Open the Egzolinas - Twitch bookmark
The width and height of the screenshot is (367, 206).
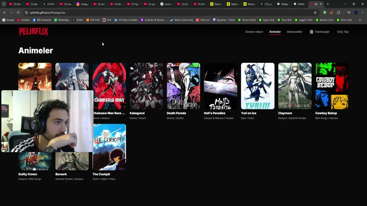pyautogui.click(x=224, y=20)
